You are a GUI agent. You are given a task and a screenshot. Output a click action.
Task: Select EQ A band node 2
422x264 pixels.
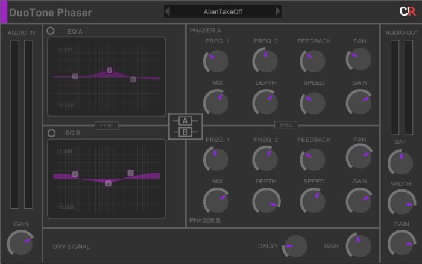(109, 70)
